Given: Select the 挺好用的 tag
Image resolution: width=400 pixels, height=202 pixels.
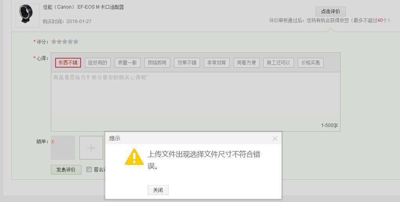Looking at the screenshot, I should point(98,63).
